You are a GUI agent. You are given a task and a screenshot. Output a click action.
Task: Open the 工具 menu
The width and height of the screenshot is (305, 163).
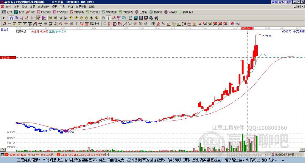pos(62,7)
